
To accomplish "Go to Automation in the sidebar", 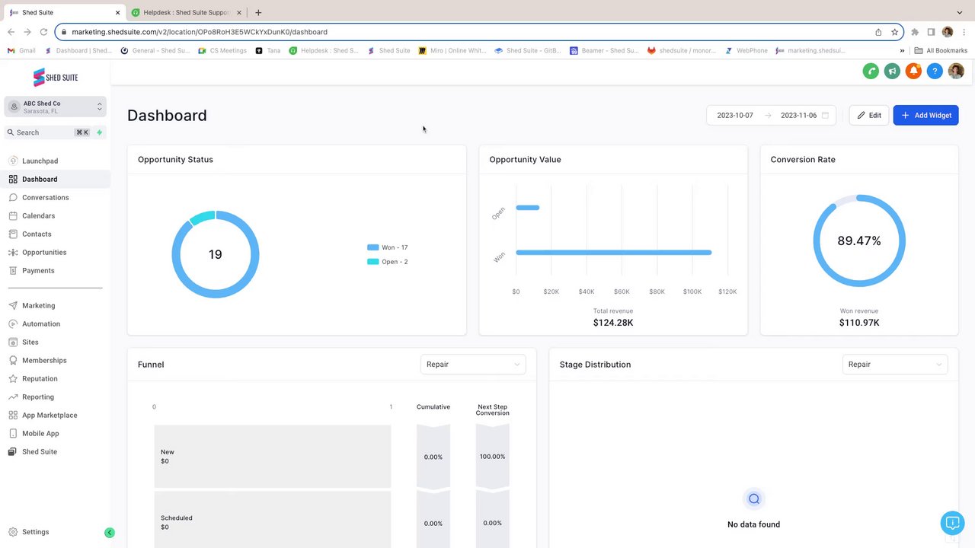I will pos(55,324).
